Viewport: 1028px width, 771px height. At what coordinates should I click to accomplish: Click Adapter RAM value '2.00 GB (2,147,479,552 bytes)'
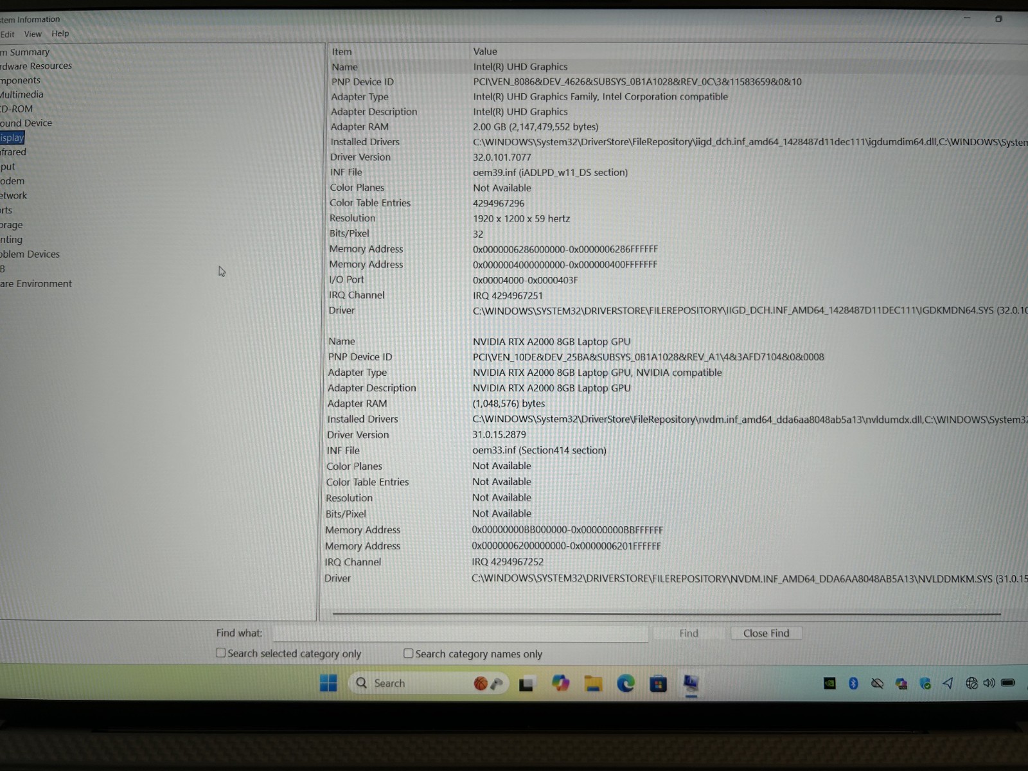point(536,127)
